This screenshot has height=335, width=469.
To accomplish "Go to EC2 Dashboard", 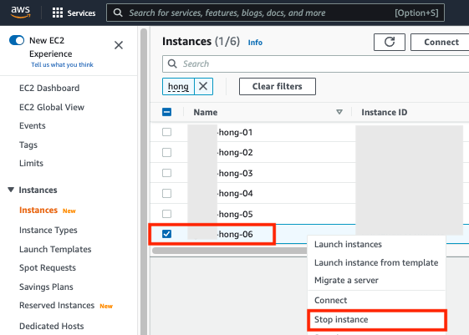I will 49,88.
